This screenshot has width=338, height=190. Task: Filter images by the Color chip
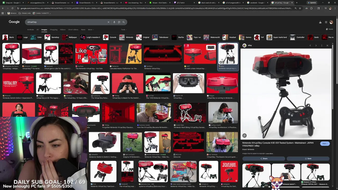tap(36, 37)
